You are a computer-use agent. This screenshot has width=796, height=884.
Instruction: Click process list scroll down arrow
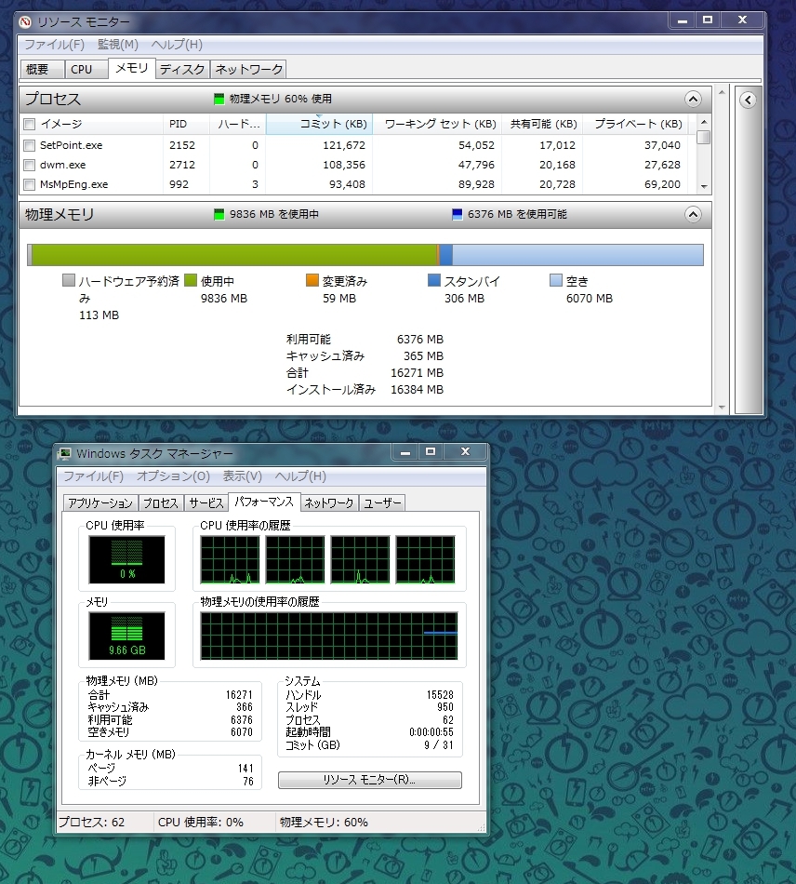tap(704, 187)
